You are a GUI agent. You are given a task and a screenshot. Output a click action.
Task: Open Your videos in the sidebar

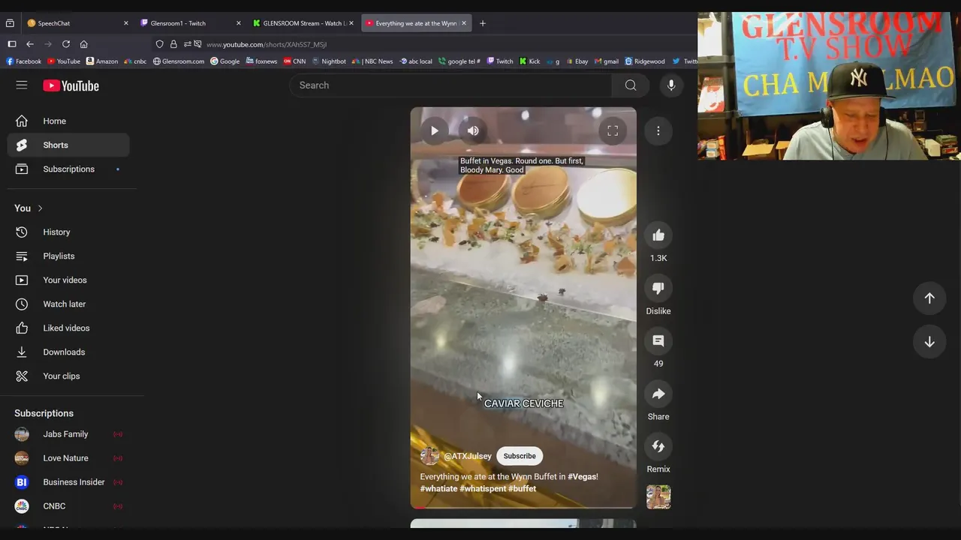pyautogui.click(x=68, y=280)
